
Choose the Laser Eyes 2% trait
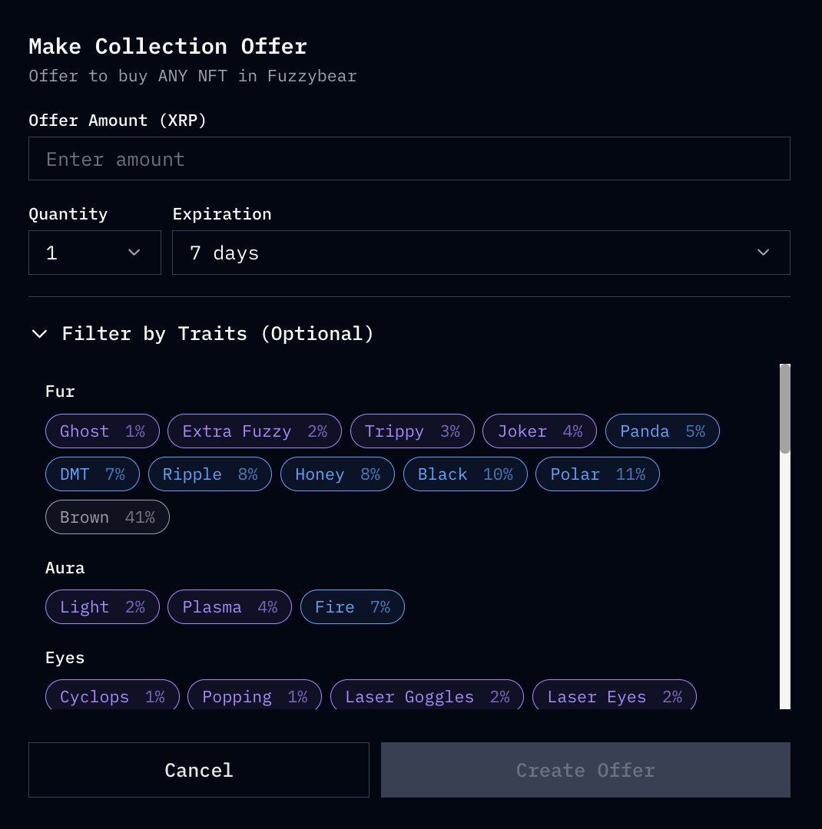[x=615, y=695]
